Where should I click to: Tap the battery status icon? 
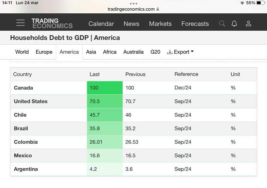coord(261,3)
